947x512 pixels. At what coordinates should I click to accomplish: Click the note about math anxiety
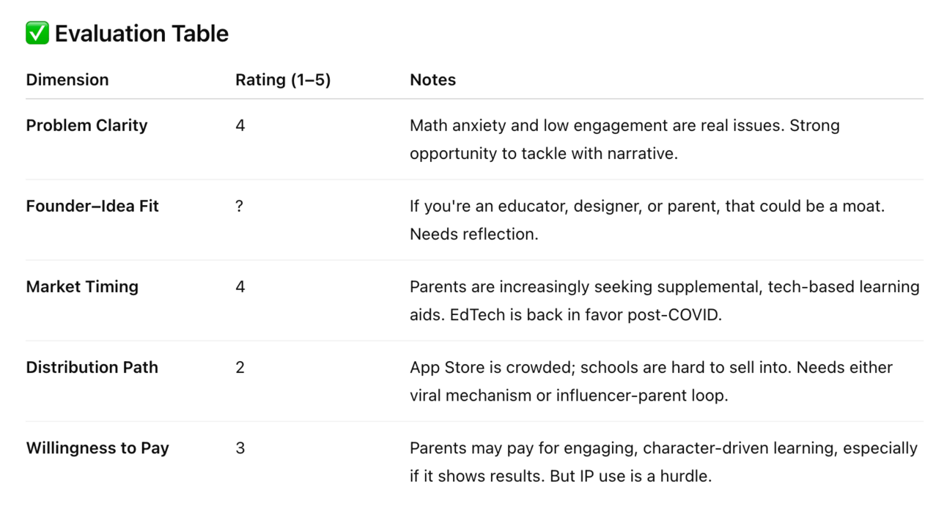point(624,139)
